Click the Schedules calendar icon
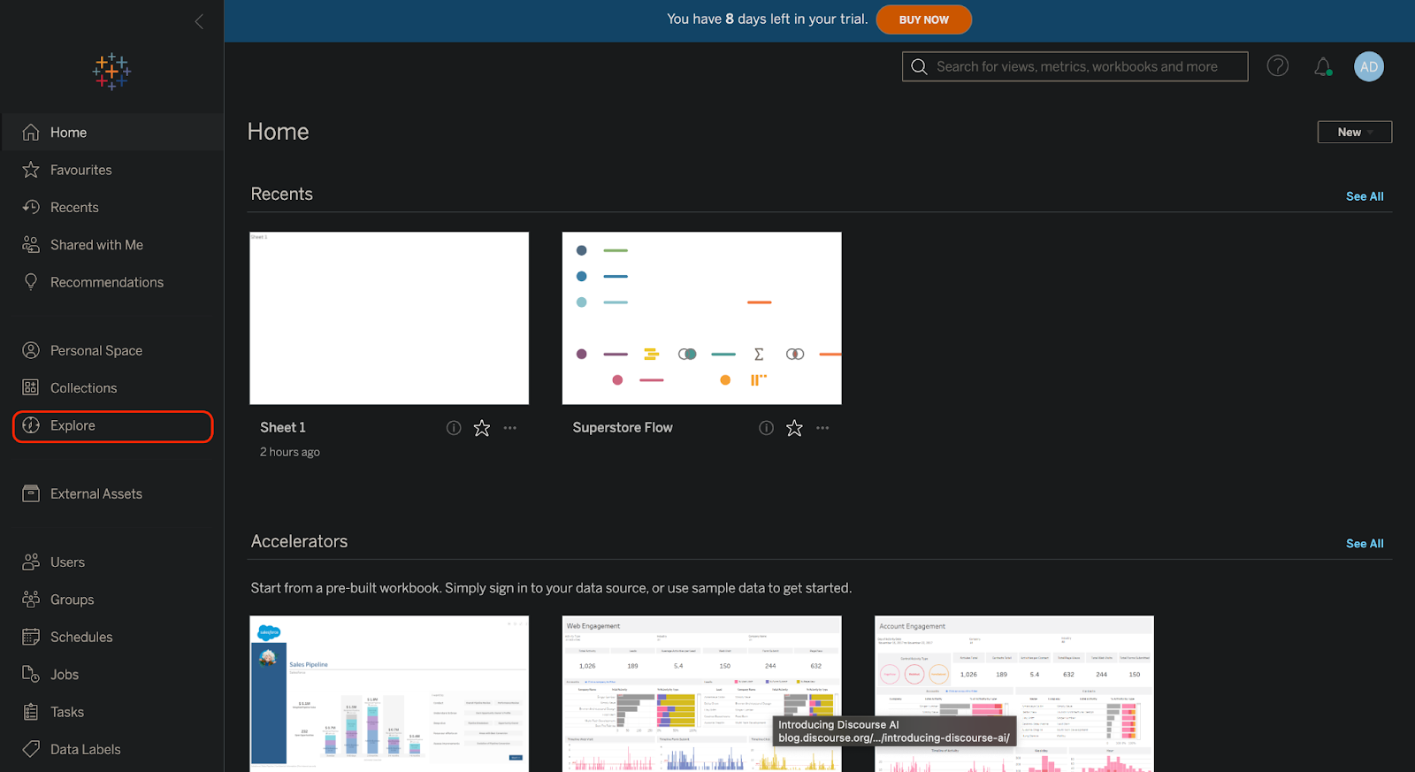This screenshot has width=1415, height=772. coord(31,637)
